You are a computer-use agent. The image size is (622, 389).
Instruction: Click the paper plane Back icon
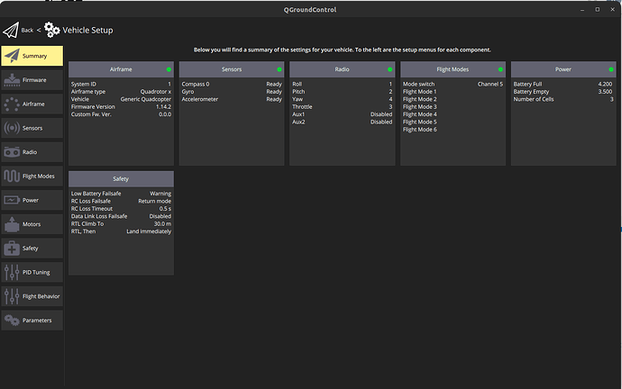click(x=10, y=30)
